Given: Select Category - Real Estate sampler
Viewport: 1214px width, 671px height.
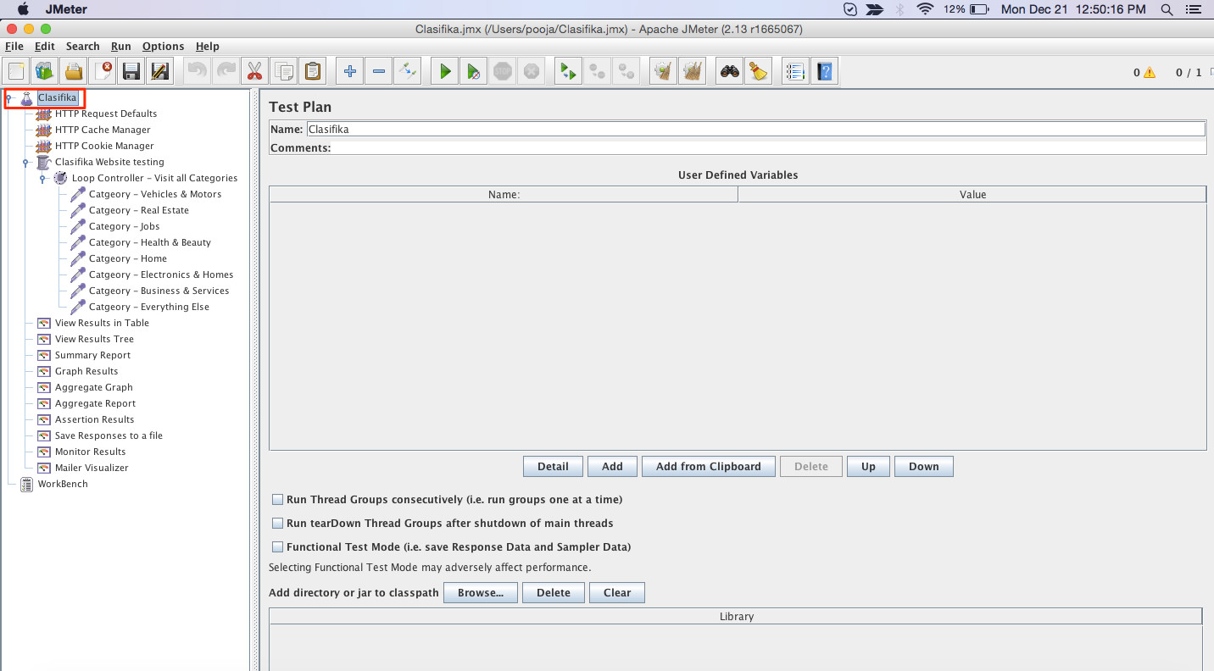Looking at the screenshot, I should 139,210.
